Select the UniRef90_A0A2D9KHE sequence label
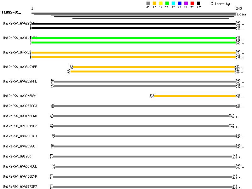Image resolution: width=252 pixels, height=189 pixels. click(20, 81)
